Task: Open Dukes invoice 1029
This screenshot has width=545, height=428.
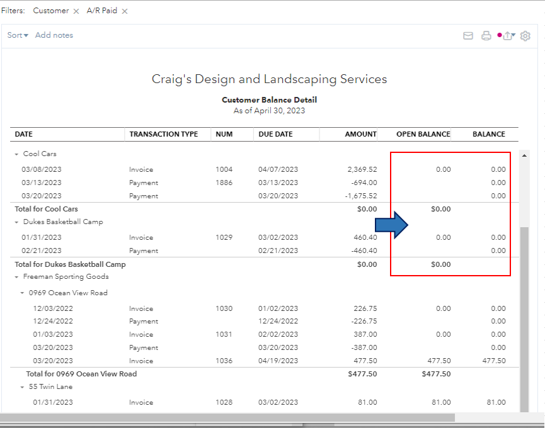Action: click(264, 237)
